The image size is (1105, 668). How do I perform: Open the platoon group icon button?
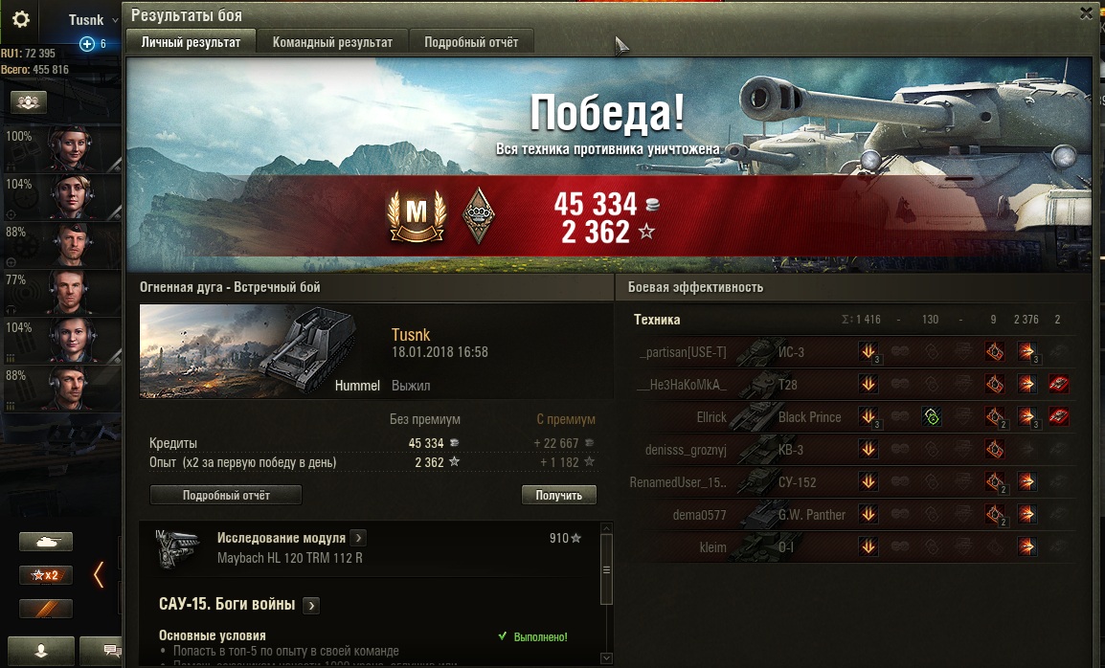click(28, 102)
